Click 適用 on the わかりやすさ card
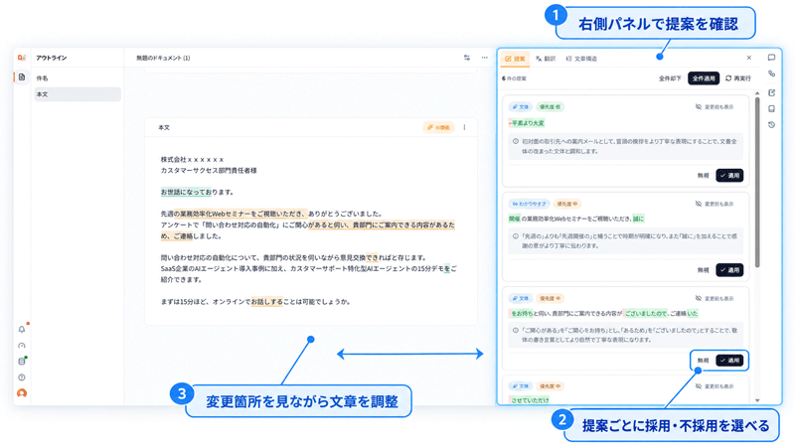Screen dimensions: 795x447 coord(729,270)
